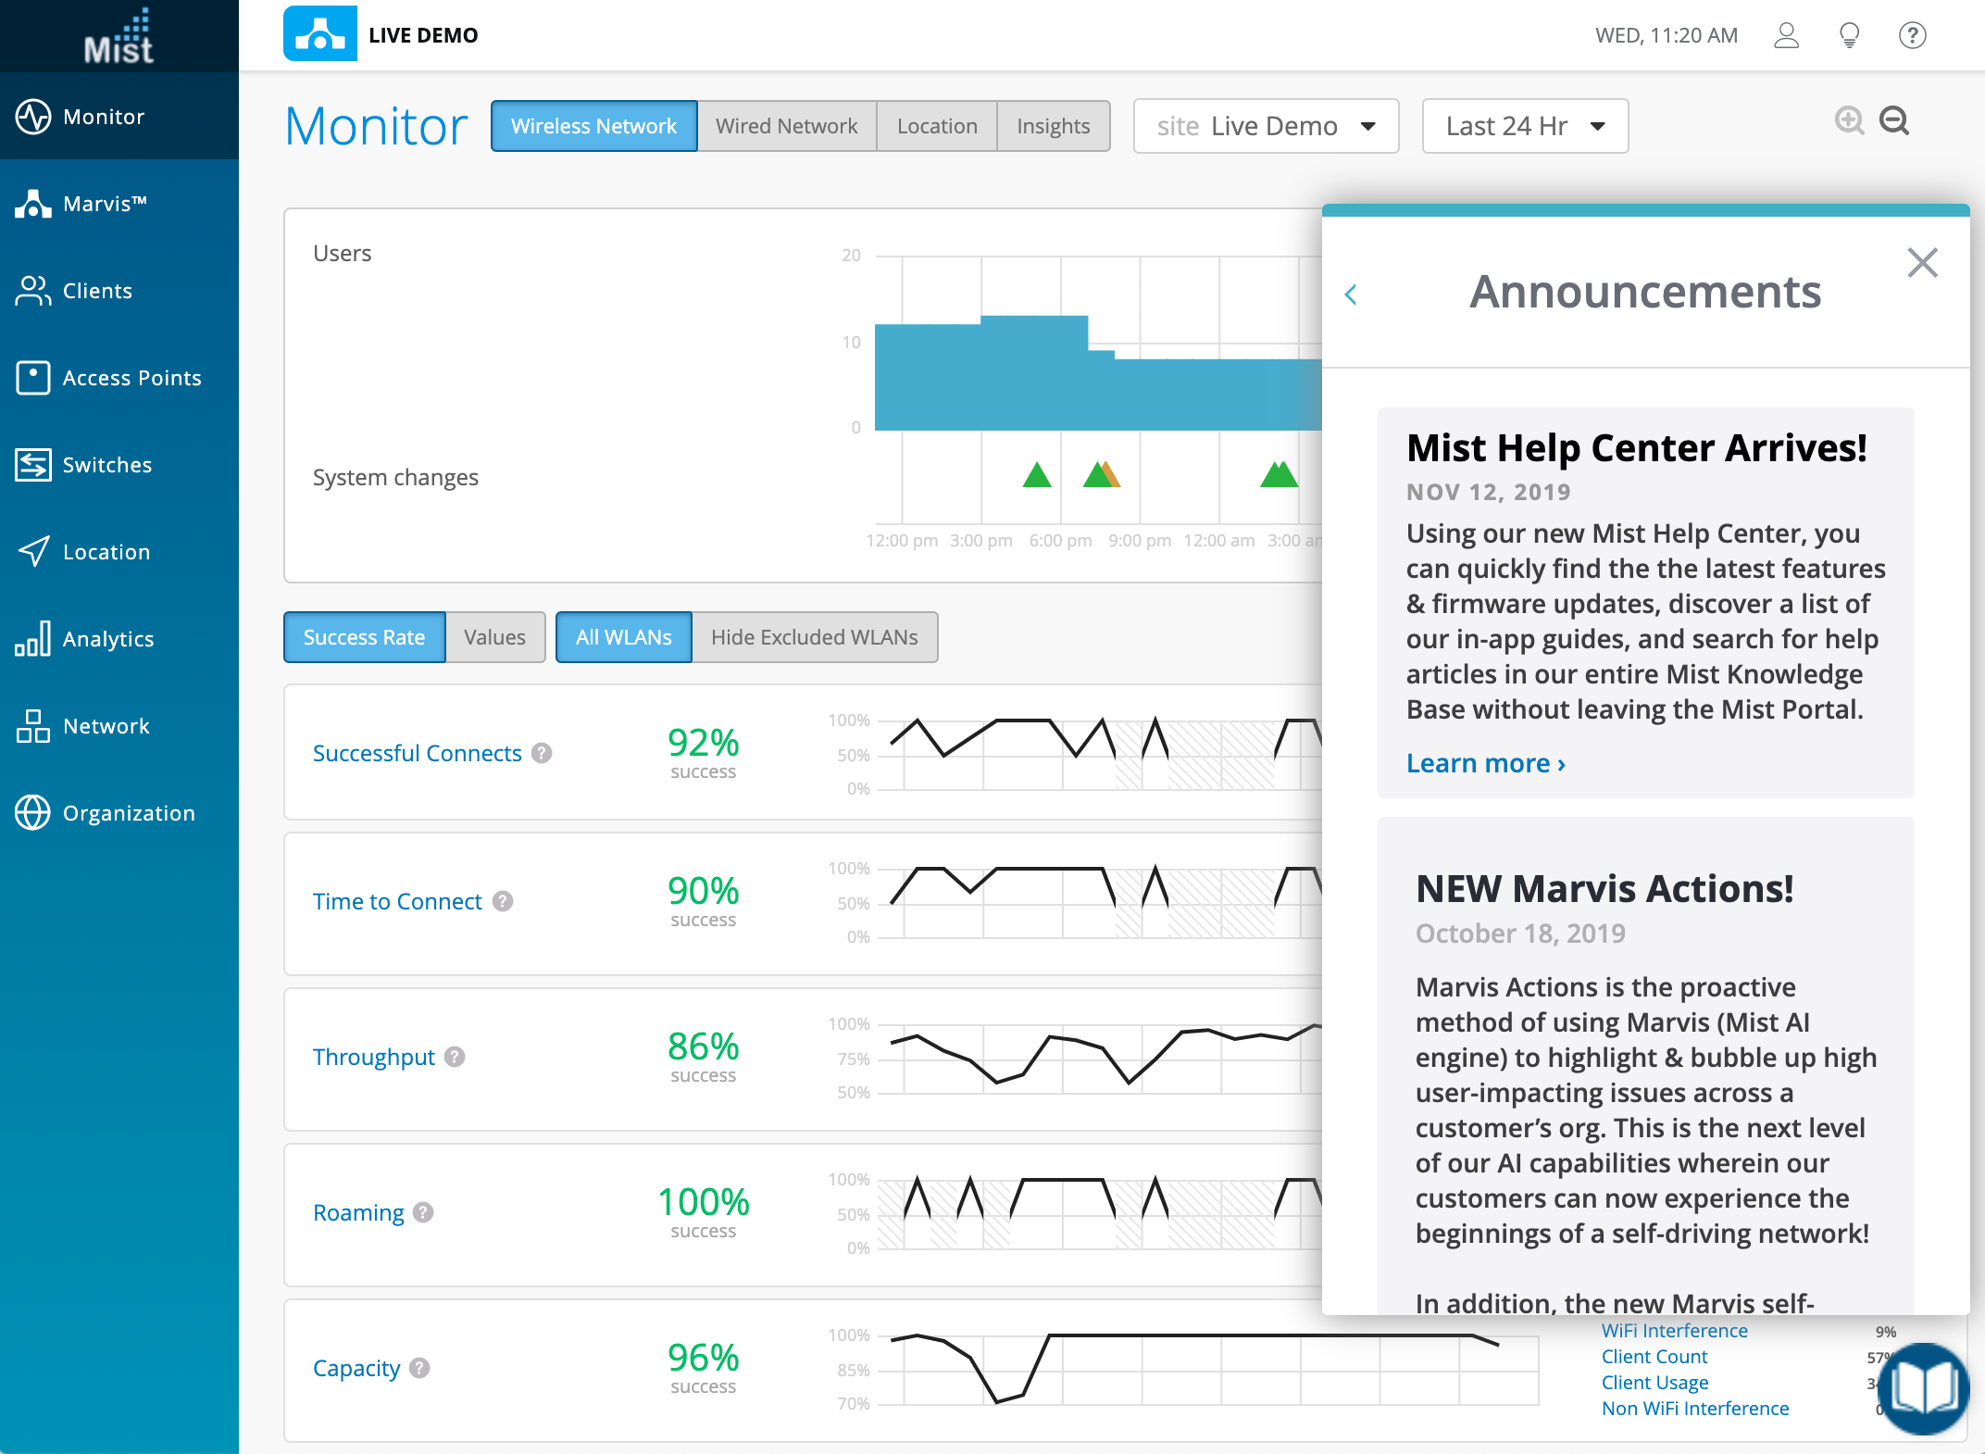Click the Successful Connects help tooltip icon
Screen dimensions: 1985x1454
click(x=543, y=753)
